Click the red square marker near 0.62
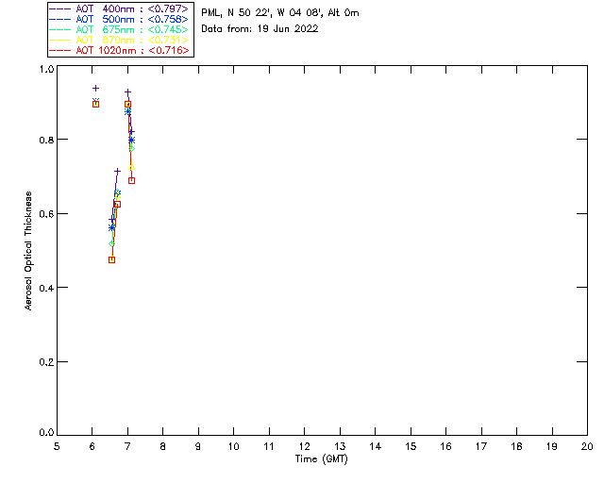This screenshot has width=604, height=483. tap(117, 204)
